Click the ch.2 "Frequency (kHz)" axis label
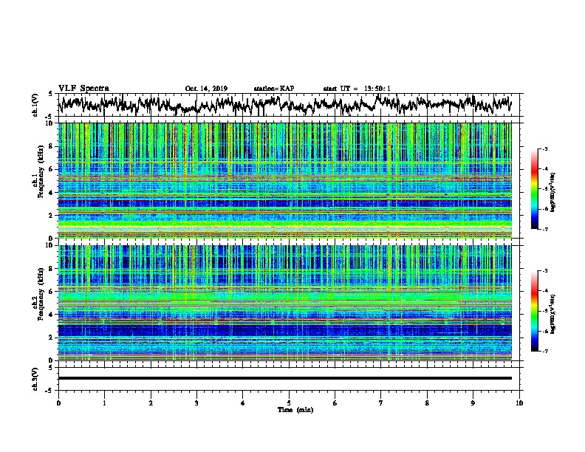The width and height of the screenshot is (585, 452). 41,294
